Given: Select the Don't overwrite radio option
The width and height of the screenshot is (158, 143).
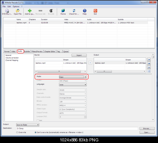Looking at the screenshot, I should pyautogui.click(x=35, y=132).
